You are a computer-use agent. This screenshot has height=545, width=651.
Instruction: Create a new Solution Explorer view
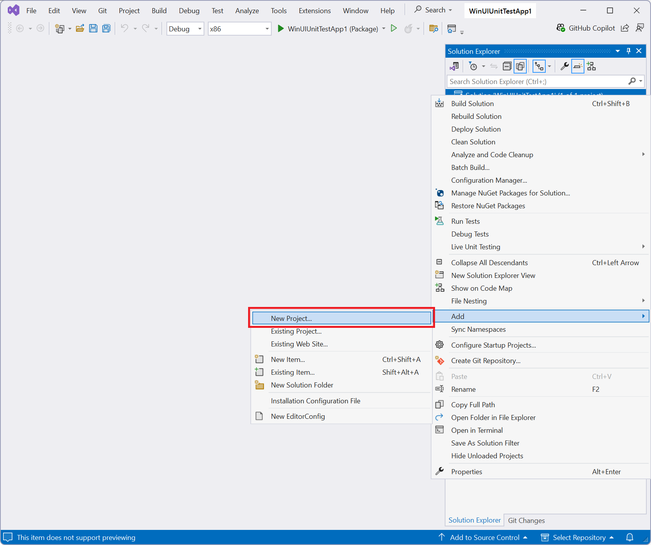tap(591, 66)
